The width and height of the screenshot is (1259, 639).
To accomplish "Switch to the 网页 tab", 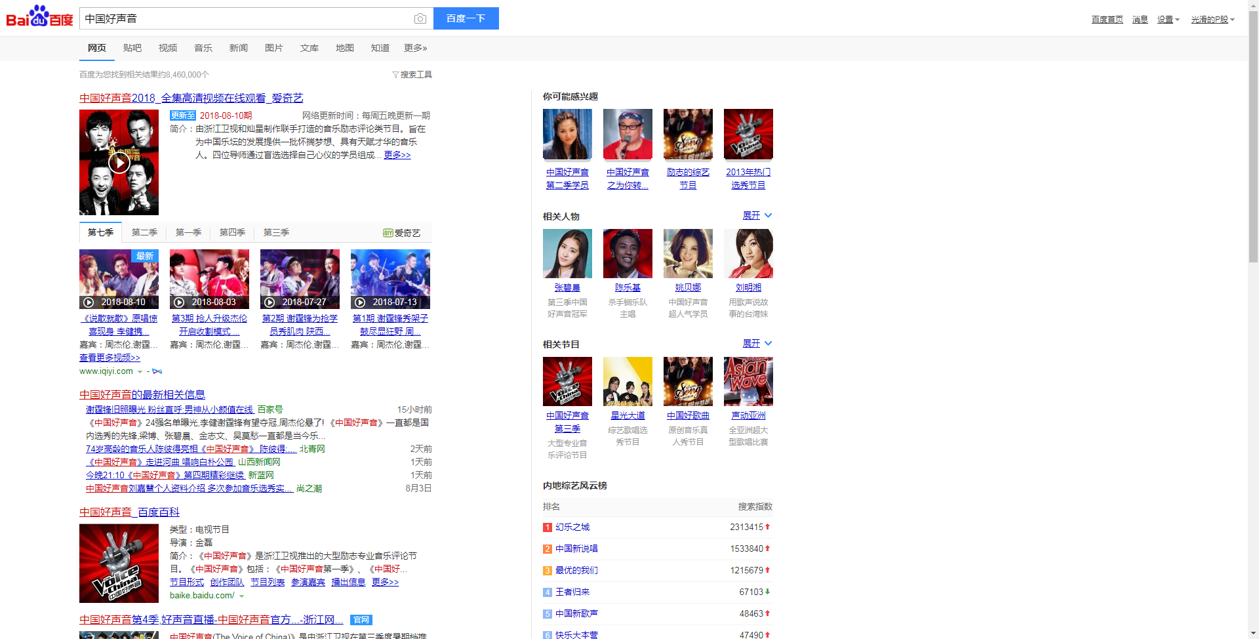I will coord(96,48).
